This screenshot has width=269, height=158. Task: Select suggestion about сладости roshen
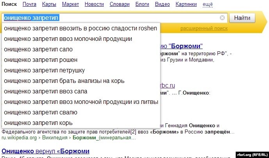pyautogui.click(x=80, y=28)
